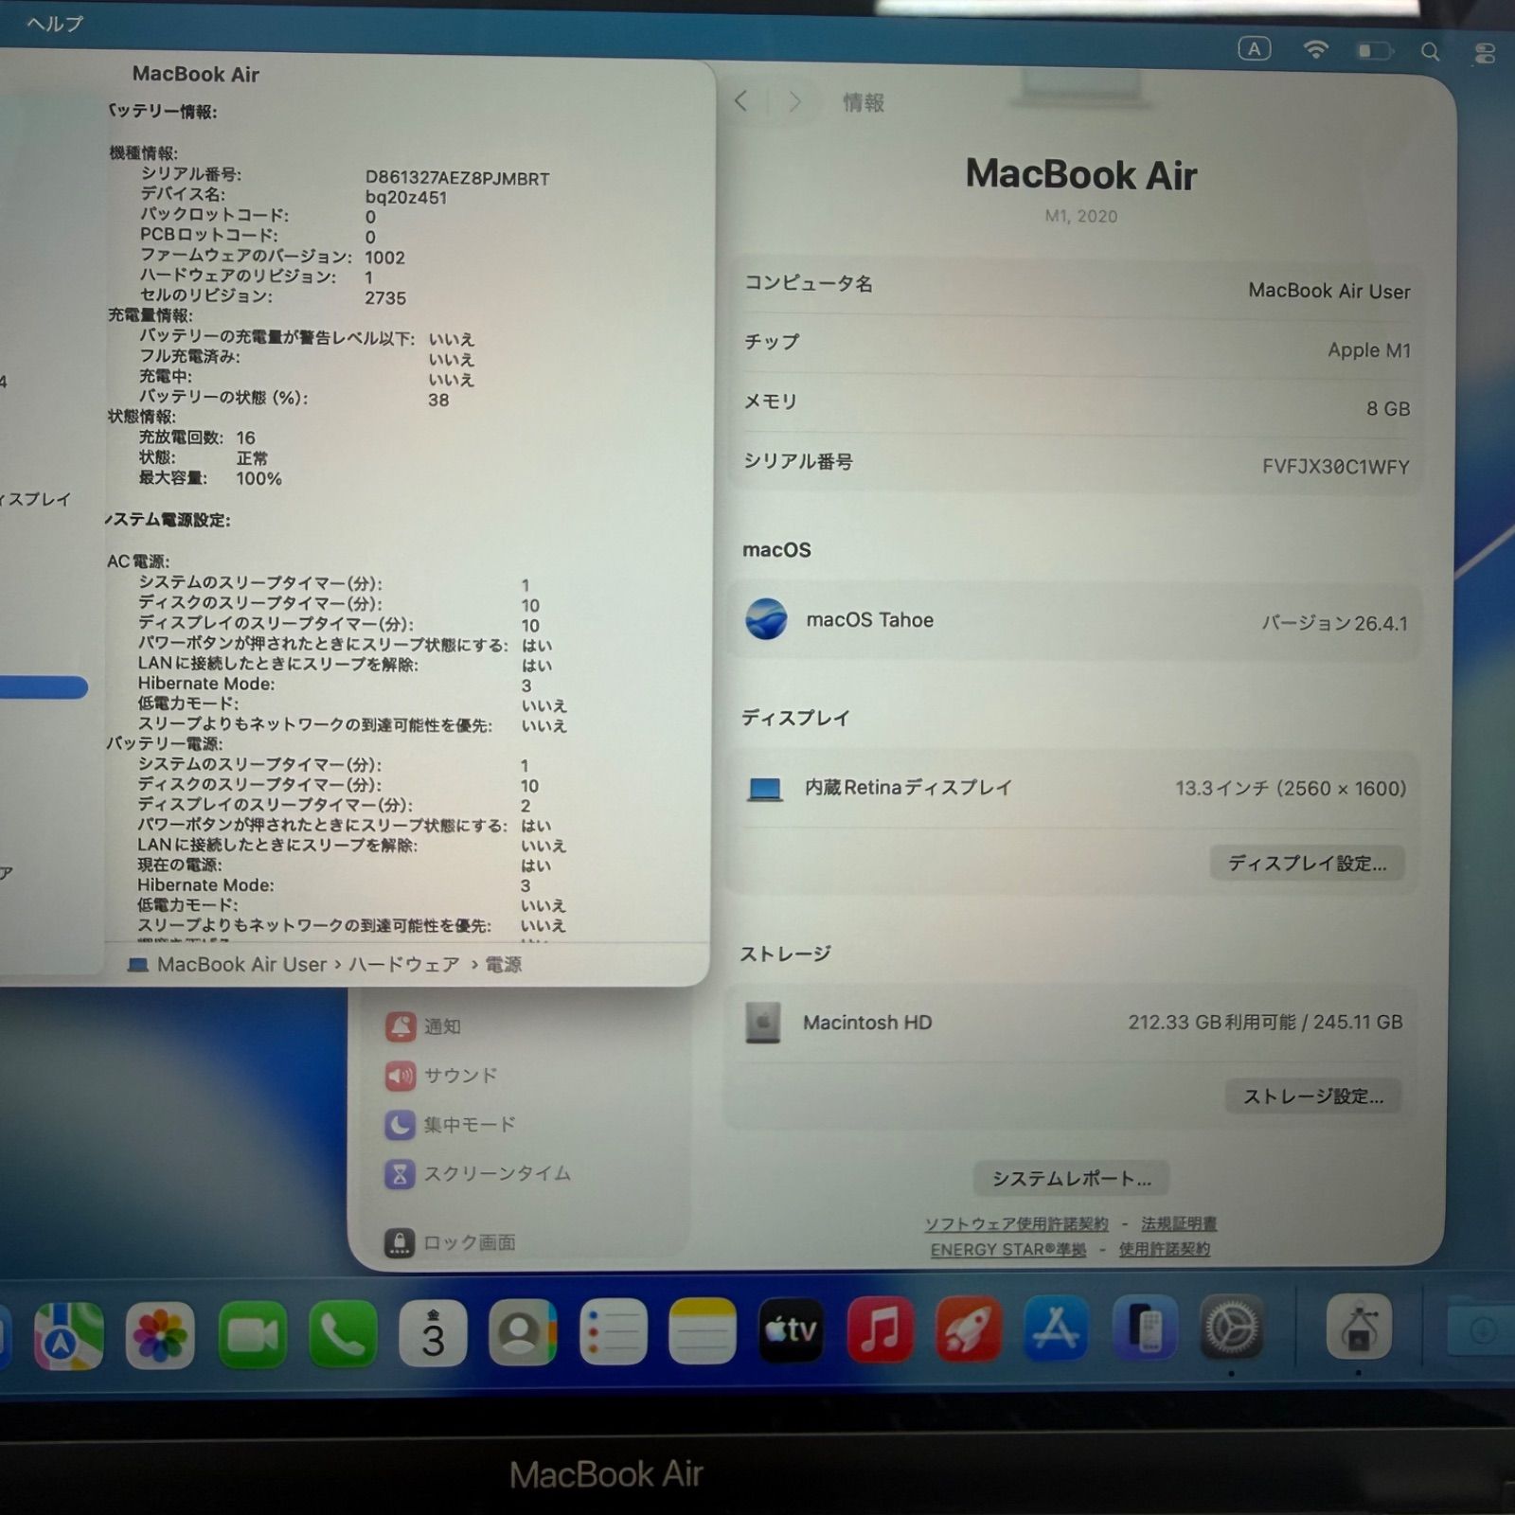Open iPhone Mirroring app in Dock
1515x1515 pixels.
coord(1145,1328)
